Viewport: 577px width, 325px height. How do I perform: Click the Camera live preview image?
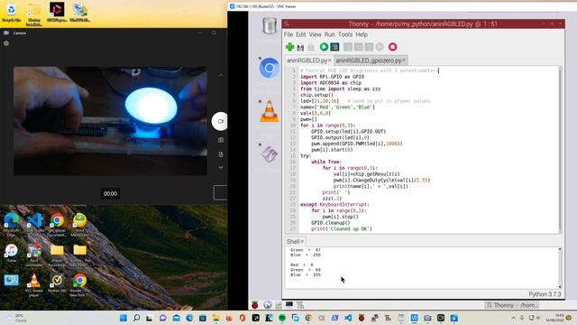pyautogui.click(x=110, y=121)
